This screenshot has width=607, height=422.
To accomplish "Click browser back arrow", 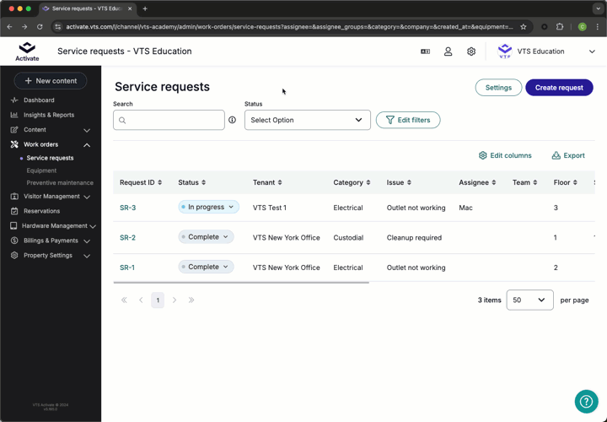I will point(9,27).
